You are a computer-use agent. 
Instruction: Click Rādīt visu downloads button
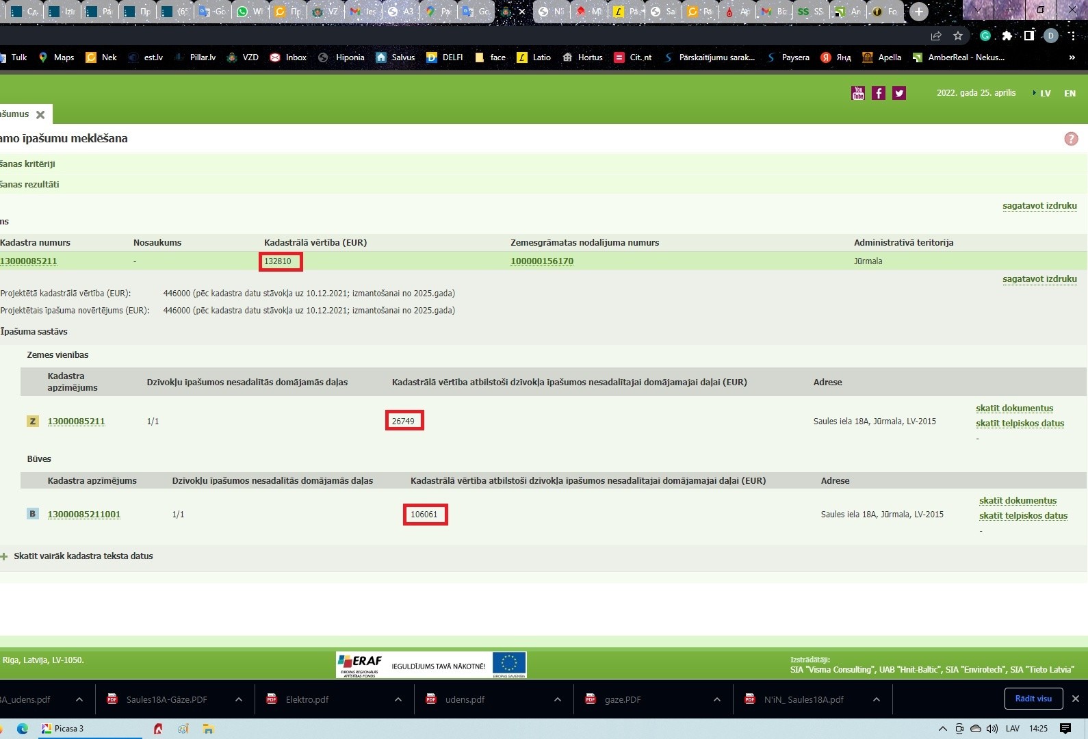[1033, 699]
